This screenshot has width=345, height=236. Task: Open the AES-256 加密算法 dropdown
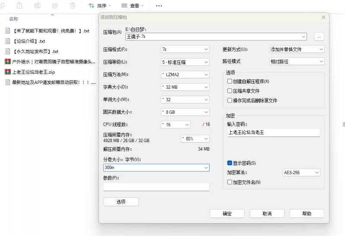pos(301,173)
